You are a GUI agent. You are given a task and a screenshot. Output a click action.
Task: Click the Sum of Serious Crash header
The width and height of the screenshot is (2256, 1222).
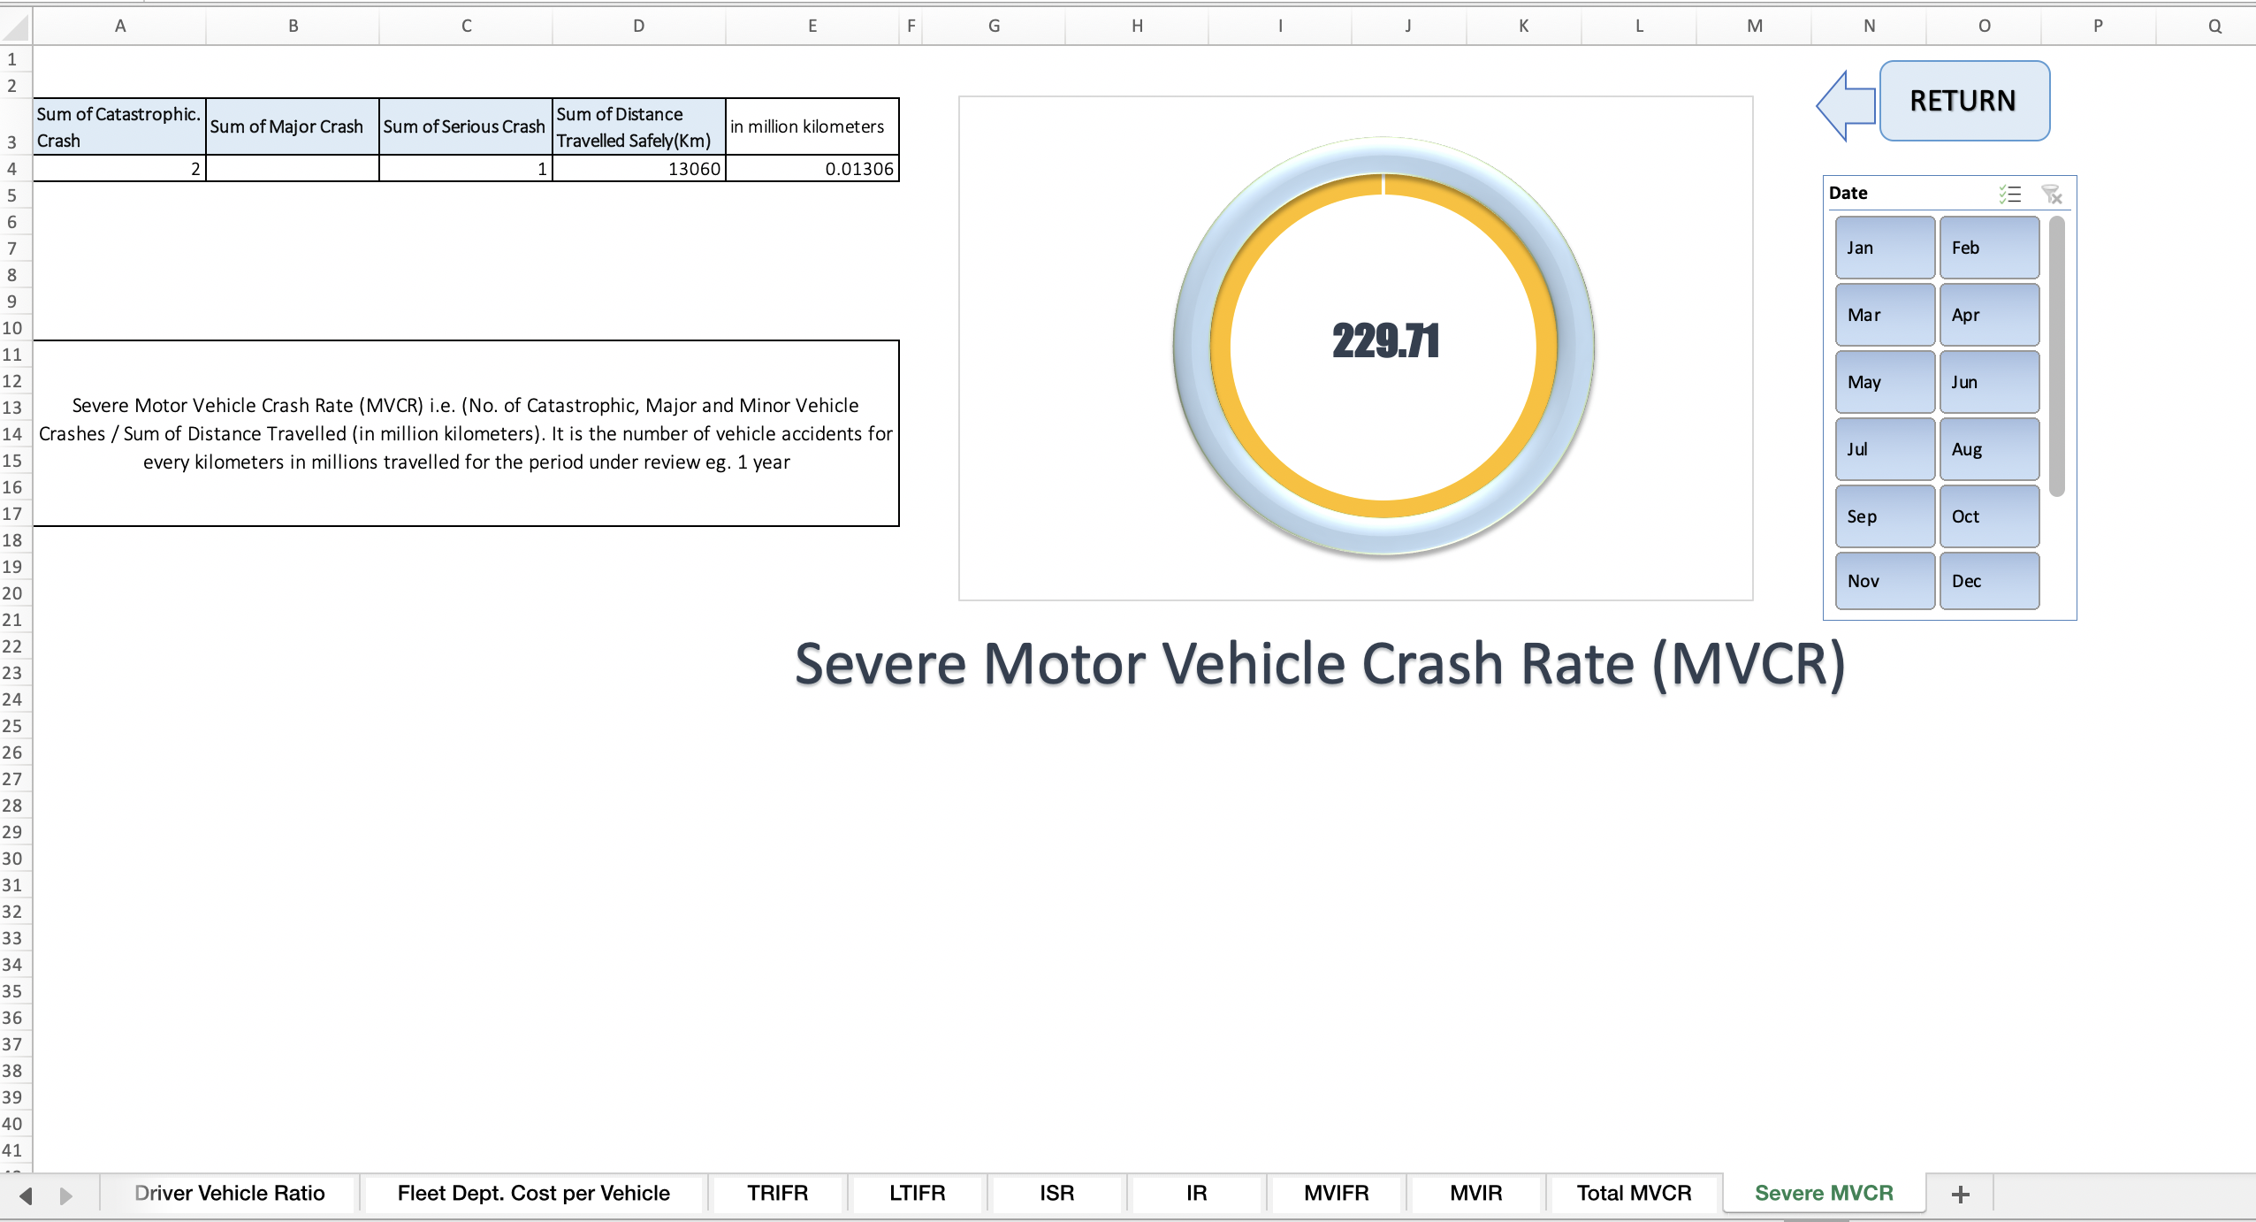[x=466, y=127]
